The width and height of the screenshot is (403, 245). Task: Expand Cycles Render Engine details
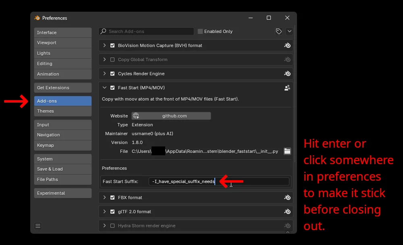[x=104, y=74]
